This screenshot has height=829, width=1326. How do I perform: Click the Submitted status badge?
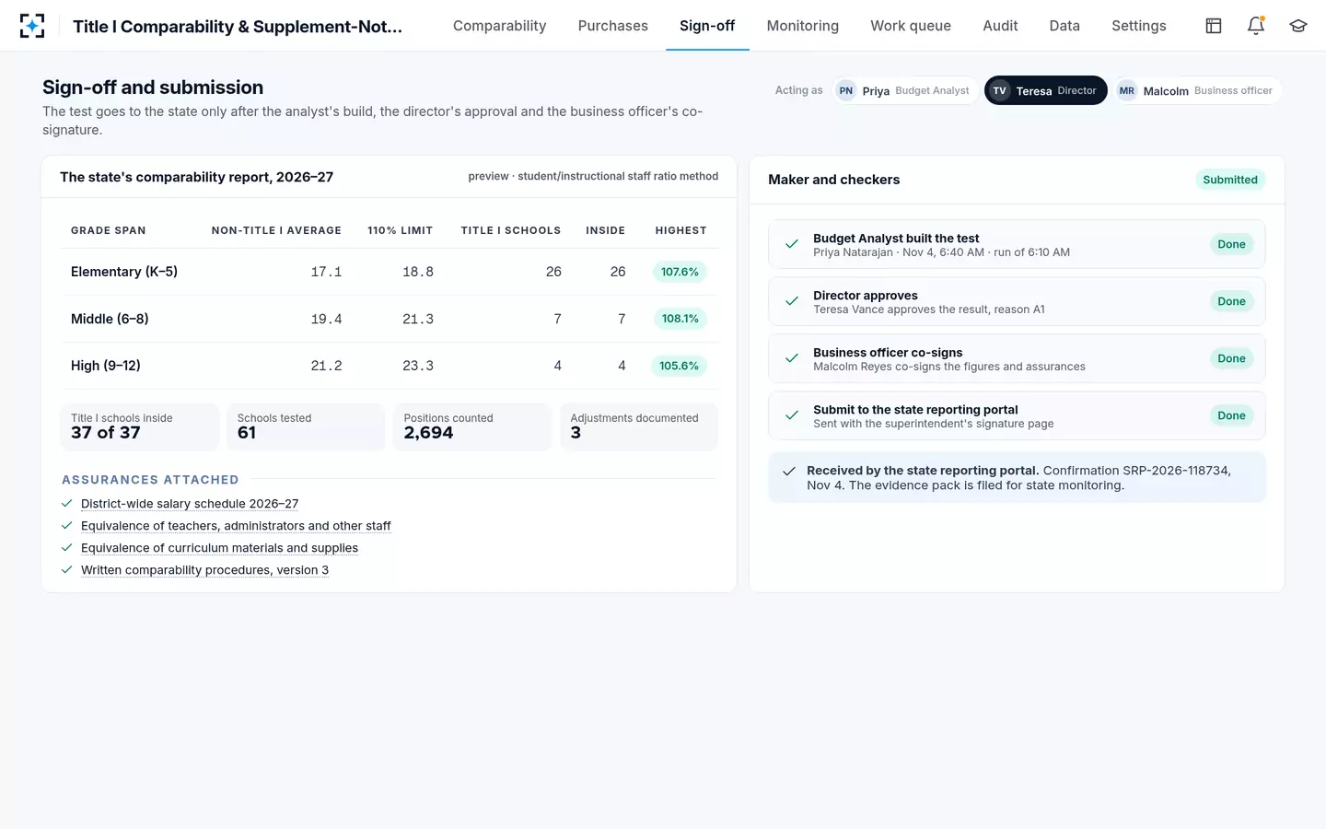(x=1230, y=180)
